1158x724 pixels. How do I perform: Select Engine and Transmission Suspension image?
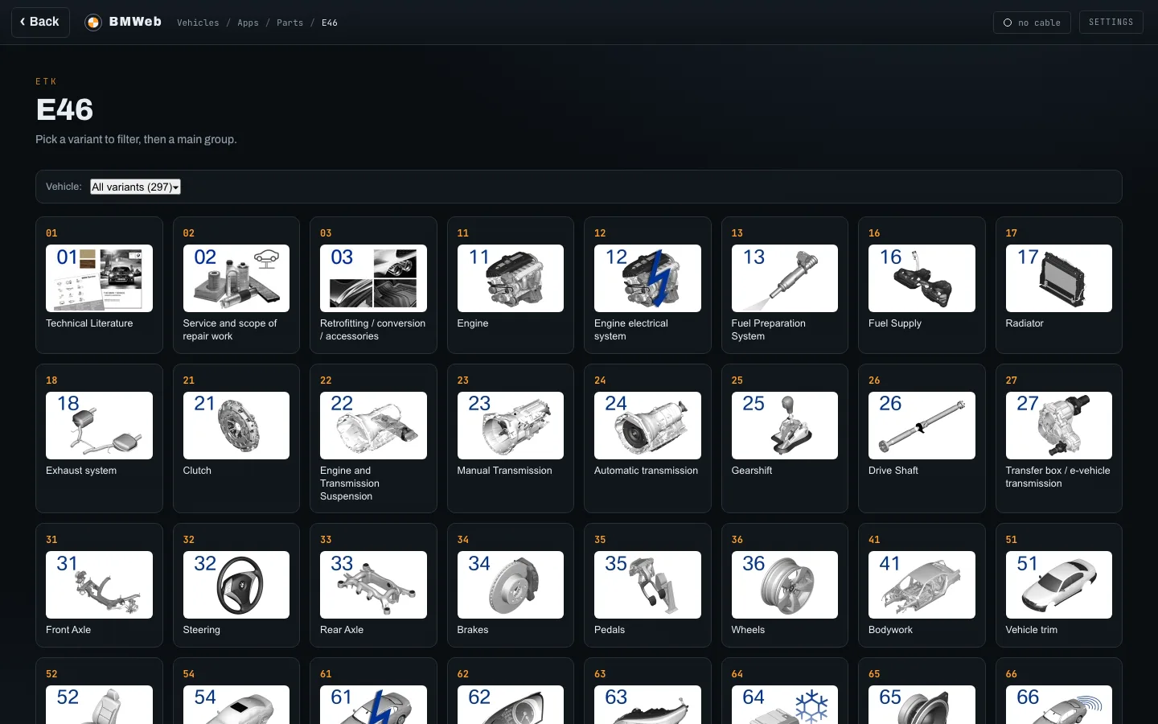tap(373, 426)
